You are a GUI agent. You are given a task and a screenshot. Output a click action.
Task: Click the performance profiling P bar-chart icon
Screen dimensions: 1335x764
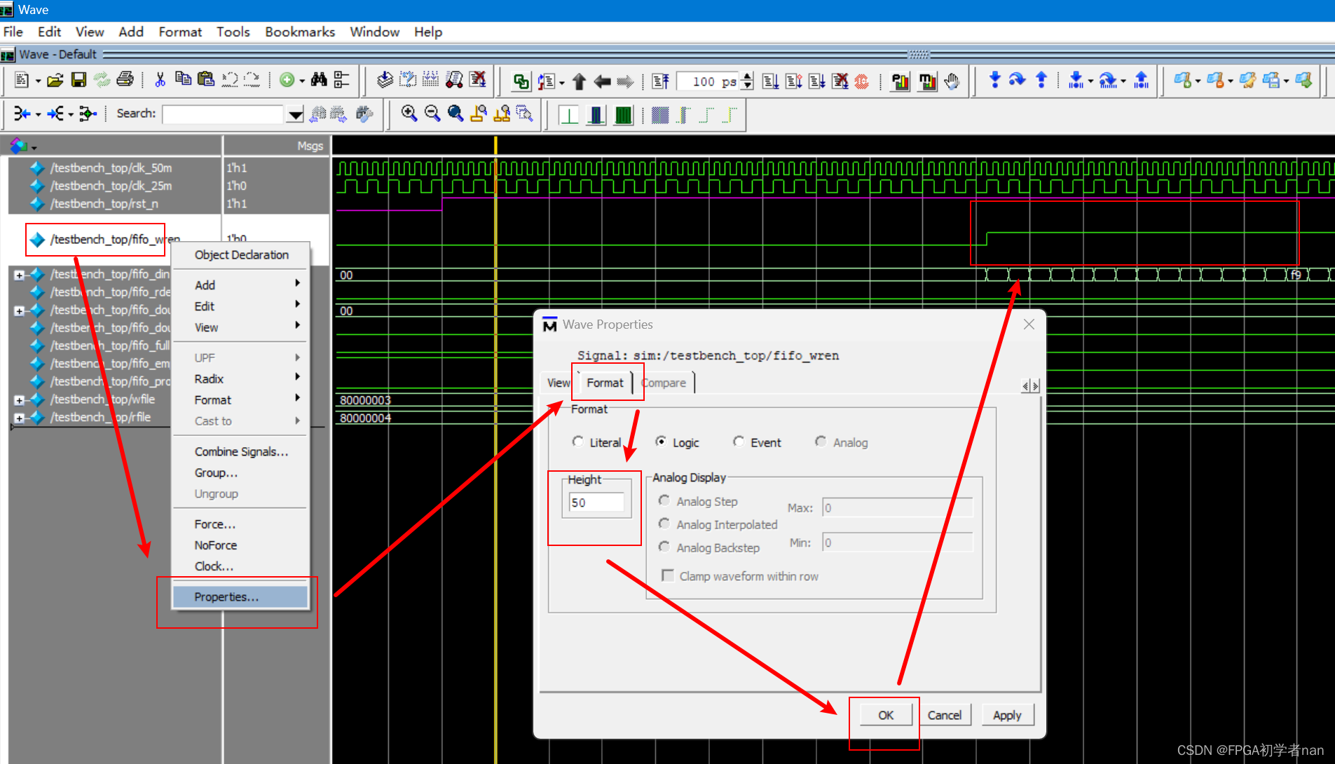click(x=900, y=81)
